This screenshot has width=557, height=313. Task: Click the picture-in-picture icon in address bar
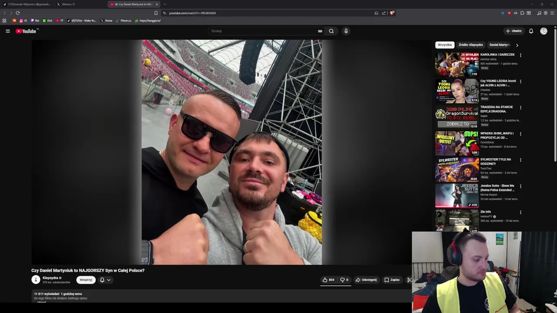[x=376, y=13]
